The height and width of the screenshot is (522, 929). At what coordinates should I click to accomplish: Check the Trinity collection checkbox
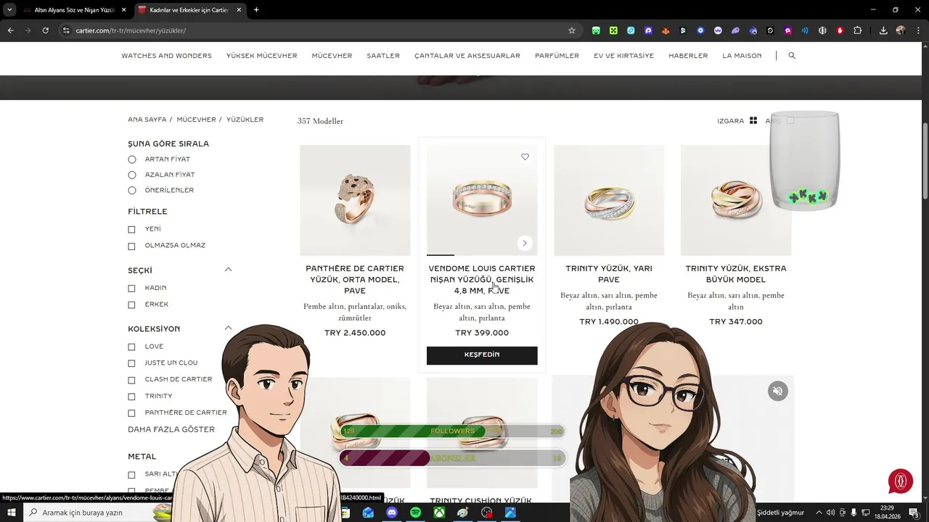(131, 397)
